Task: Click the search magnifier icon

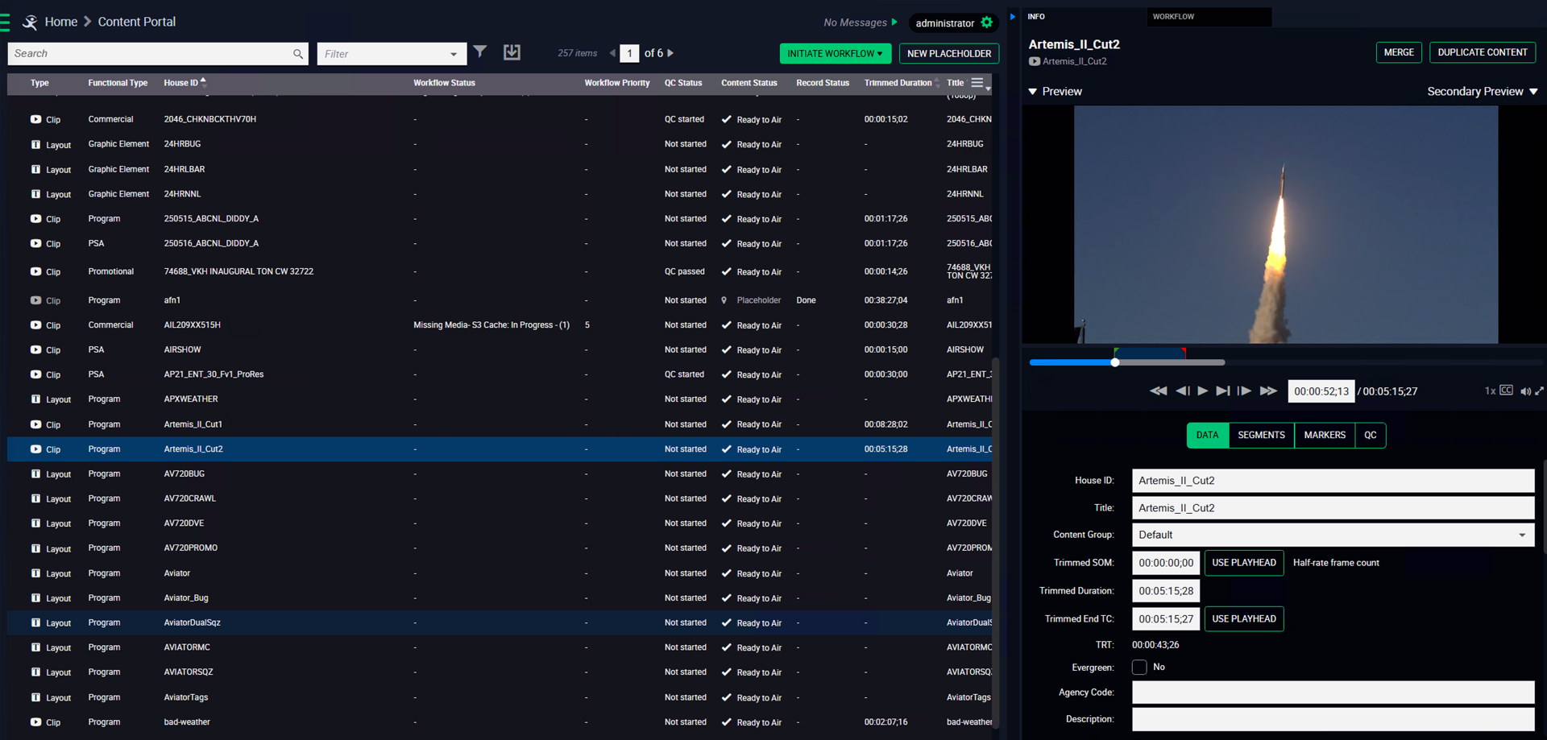Action: (298, 54)
